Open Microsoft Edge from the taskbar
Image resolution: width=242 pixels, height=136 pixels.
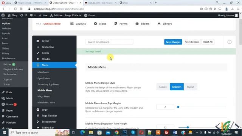point(82,133)
